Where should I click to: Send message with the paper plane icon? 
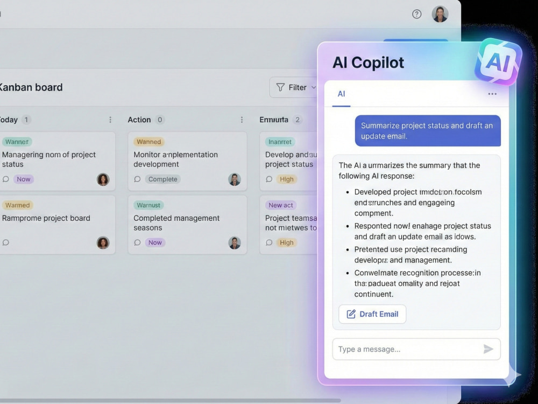point(489,349)
